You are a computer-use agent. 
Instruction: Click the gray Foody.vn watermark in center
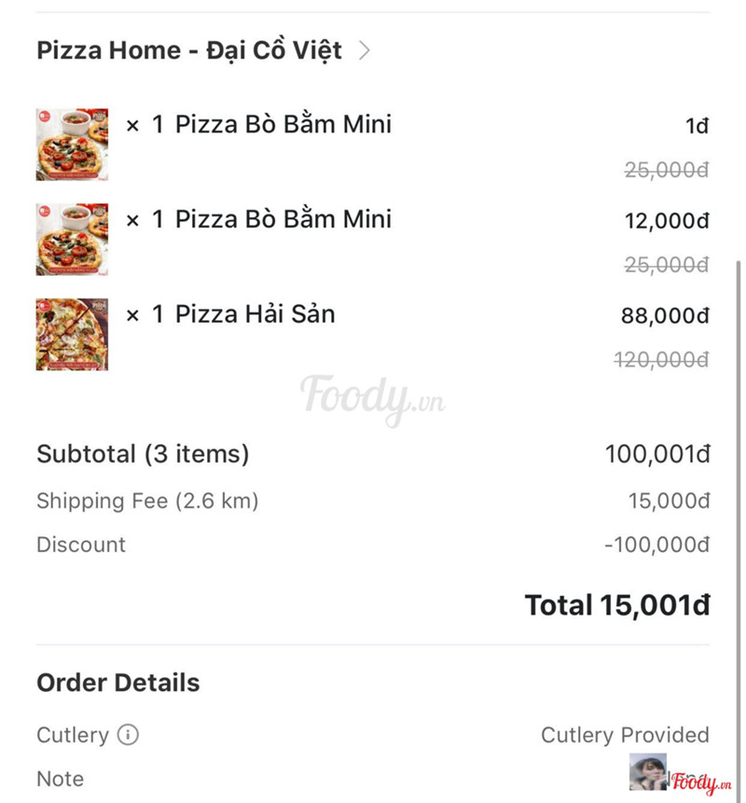pos(371,396)
